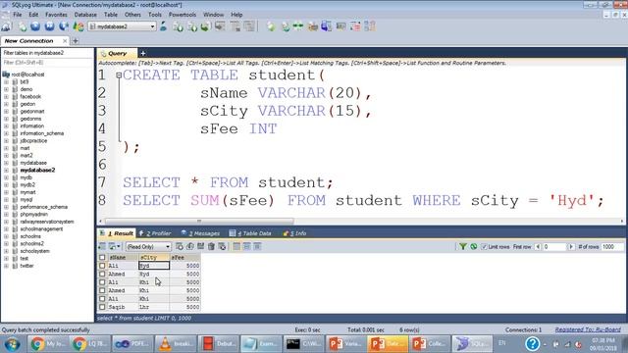This screenshot has width=628, height=353.
Task: Click the plus icon to add new query tab
Action: (x=143, y=53)
